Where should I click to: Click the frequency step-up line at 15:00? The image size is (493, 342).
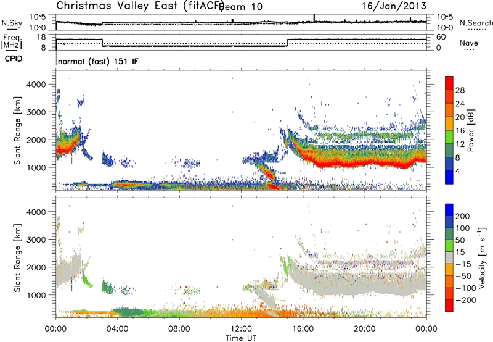[x=288, y=43]
